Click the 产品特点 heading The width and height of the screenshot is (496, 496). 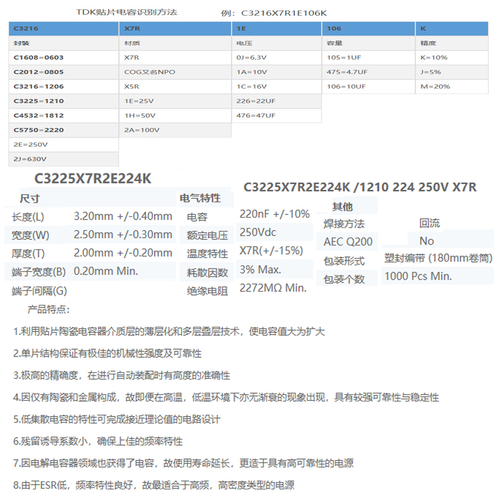tap(48, 310)
